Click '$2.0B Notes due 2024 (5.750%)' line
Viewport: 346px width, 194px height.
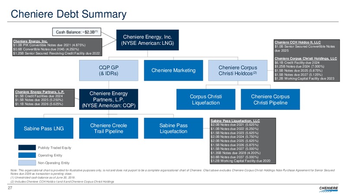coord(234,137)
